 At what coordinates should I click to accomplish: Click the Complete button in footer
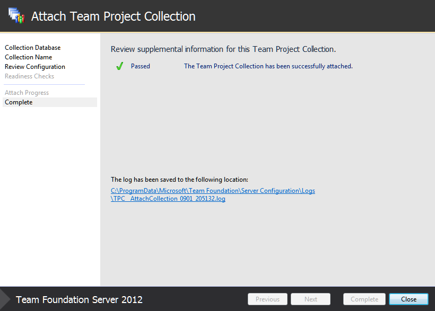[364, 299]
